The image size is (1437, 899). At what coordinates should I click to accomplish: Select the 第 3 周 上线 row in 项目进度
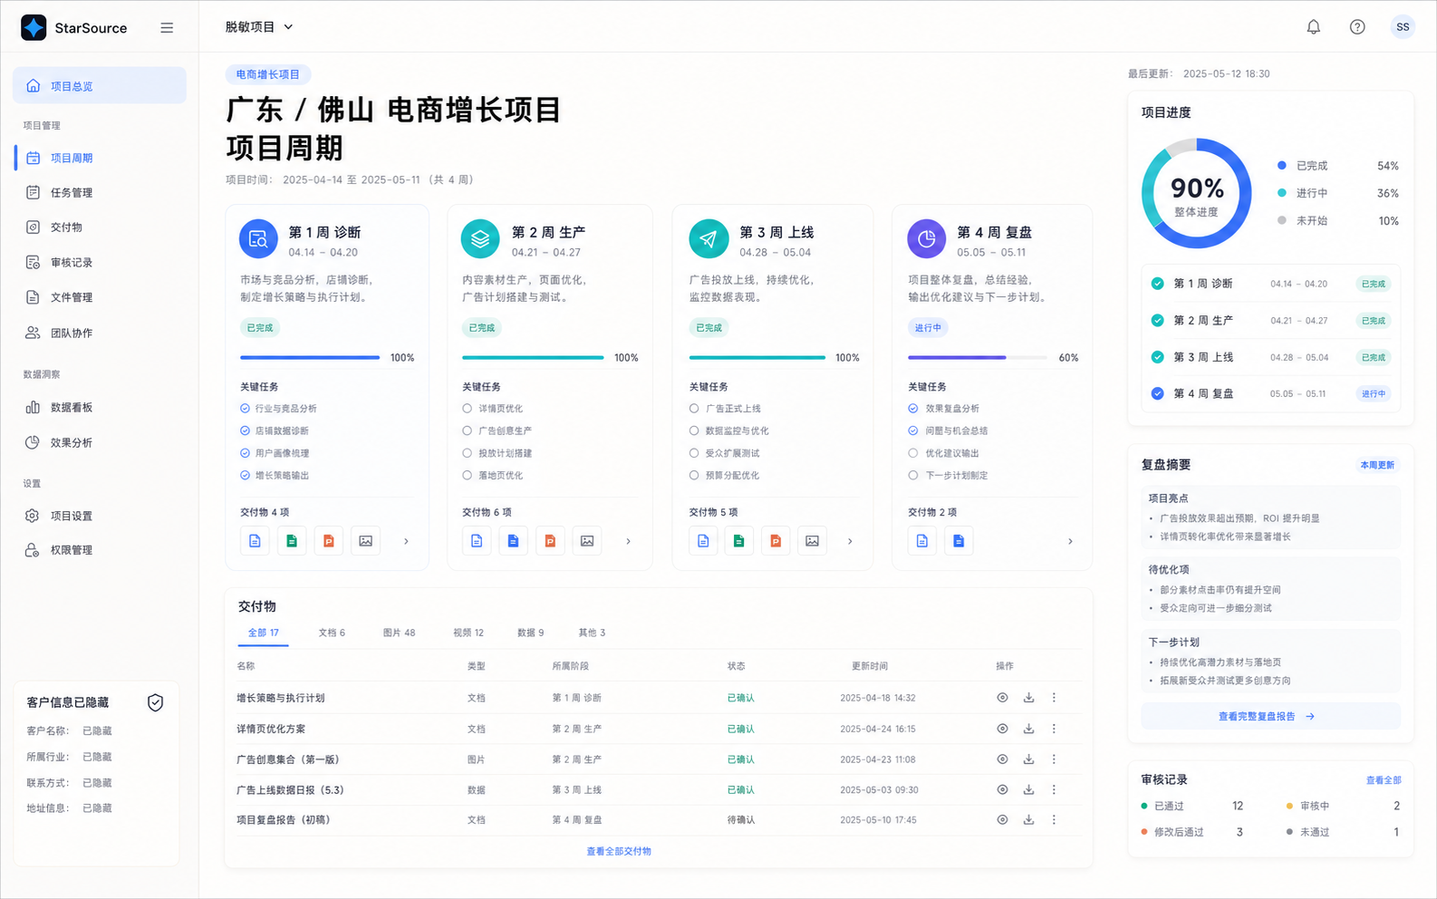pos(1271,357)
